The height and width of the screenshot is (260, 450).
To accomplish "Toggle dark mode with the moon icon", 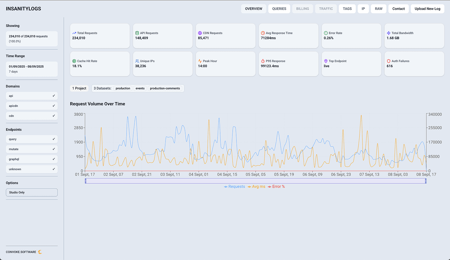I will pos(40,252).
